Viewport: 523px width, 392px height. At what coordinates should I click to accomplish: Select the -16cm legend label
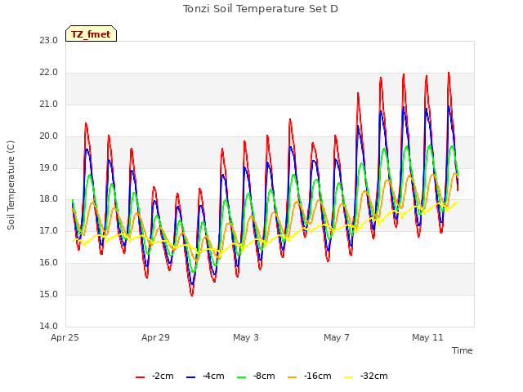click(318, 376)
